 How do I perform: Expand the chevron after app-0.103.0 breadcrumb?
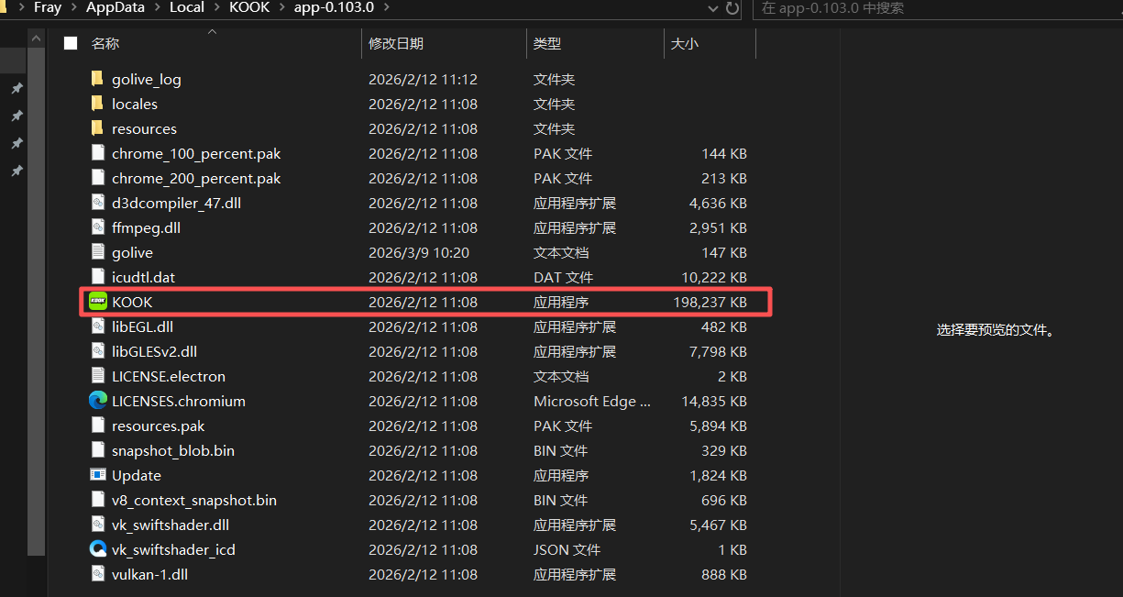tap(385, 7)
